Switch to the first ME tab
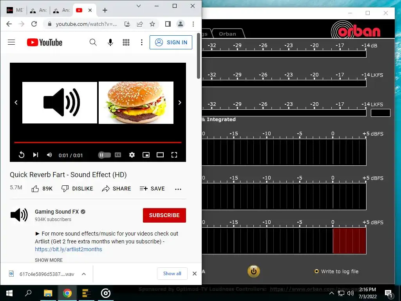The image size is (401, 301). 14,10
